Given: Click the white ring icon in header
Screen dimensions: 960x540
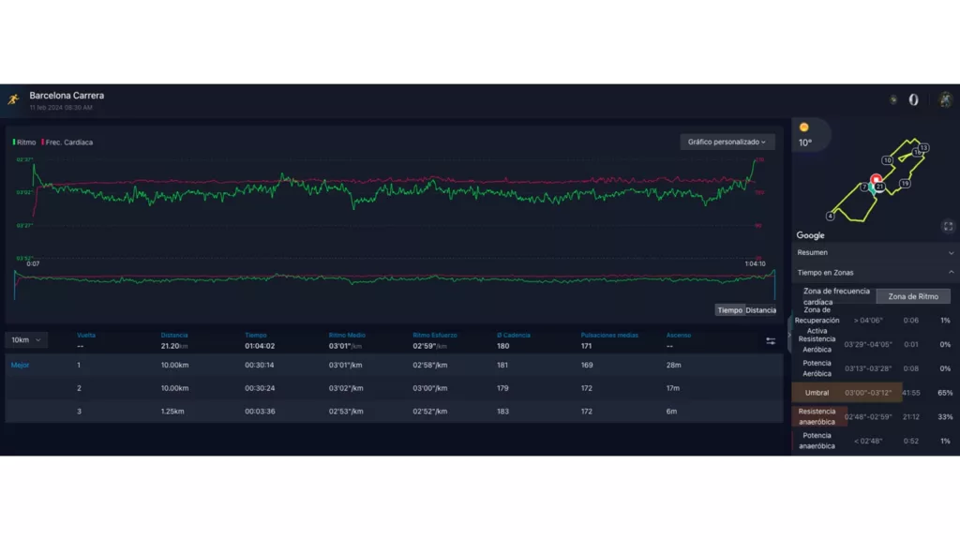Looking at the screenshot, I should click(x=913, y=99).
